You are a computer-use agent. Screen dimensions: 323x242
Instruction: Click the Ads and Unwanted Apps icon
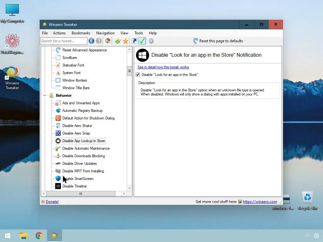click(x=58, y=103)
